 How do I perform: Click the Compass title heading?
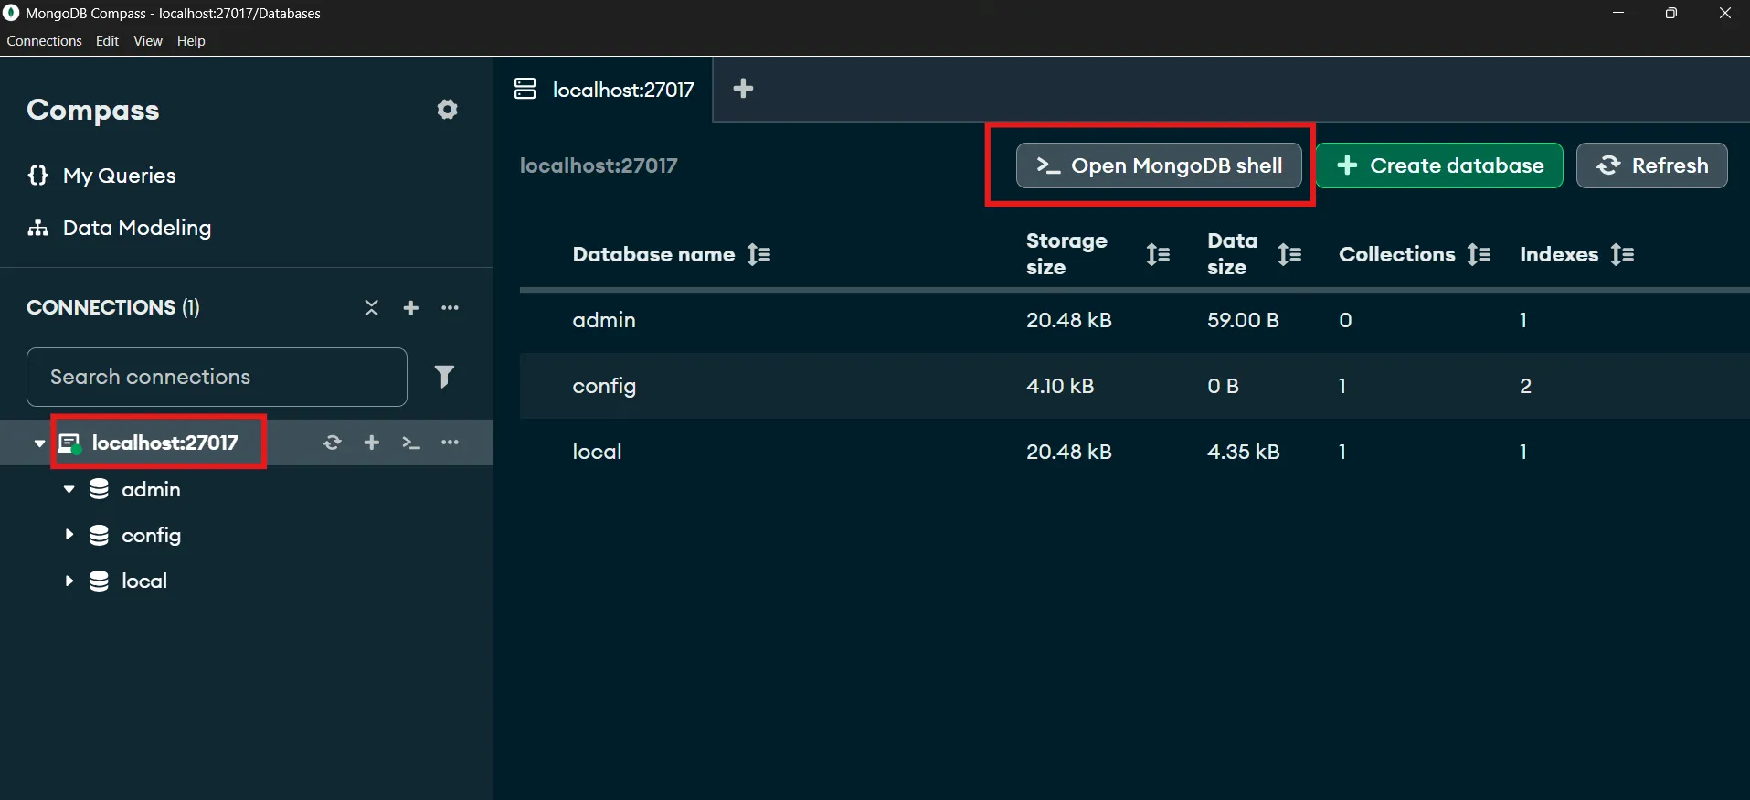coord(93,110)
